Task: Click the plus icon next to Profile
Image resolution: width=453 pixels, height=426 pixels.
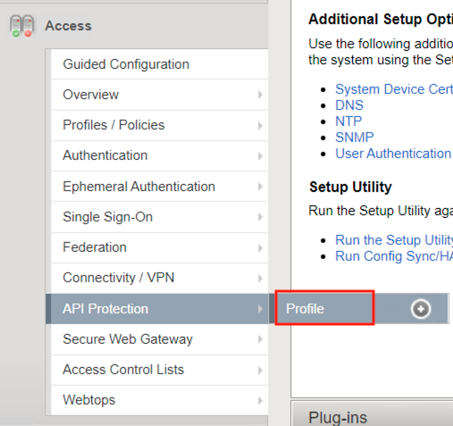Action: coord(421,309)
